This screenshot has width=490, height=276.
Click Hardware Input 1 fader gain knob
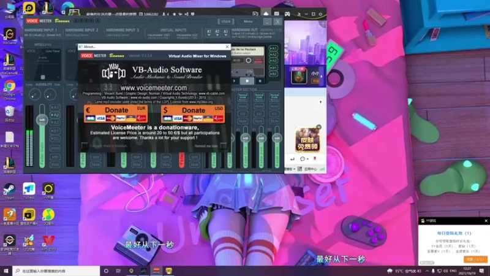coord(42,120)
